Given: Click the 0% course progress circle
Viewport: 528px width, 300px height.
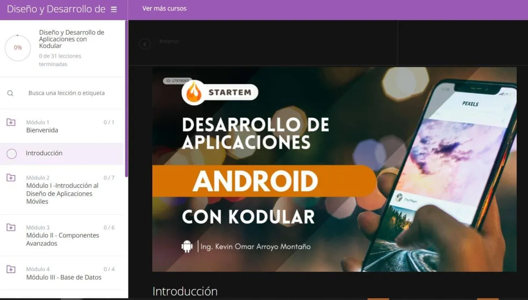Looking at the screenshot, I should click(x=18, y=48).
